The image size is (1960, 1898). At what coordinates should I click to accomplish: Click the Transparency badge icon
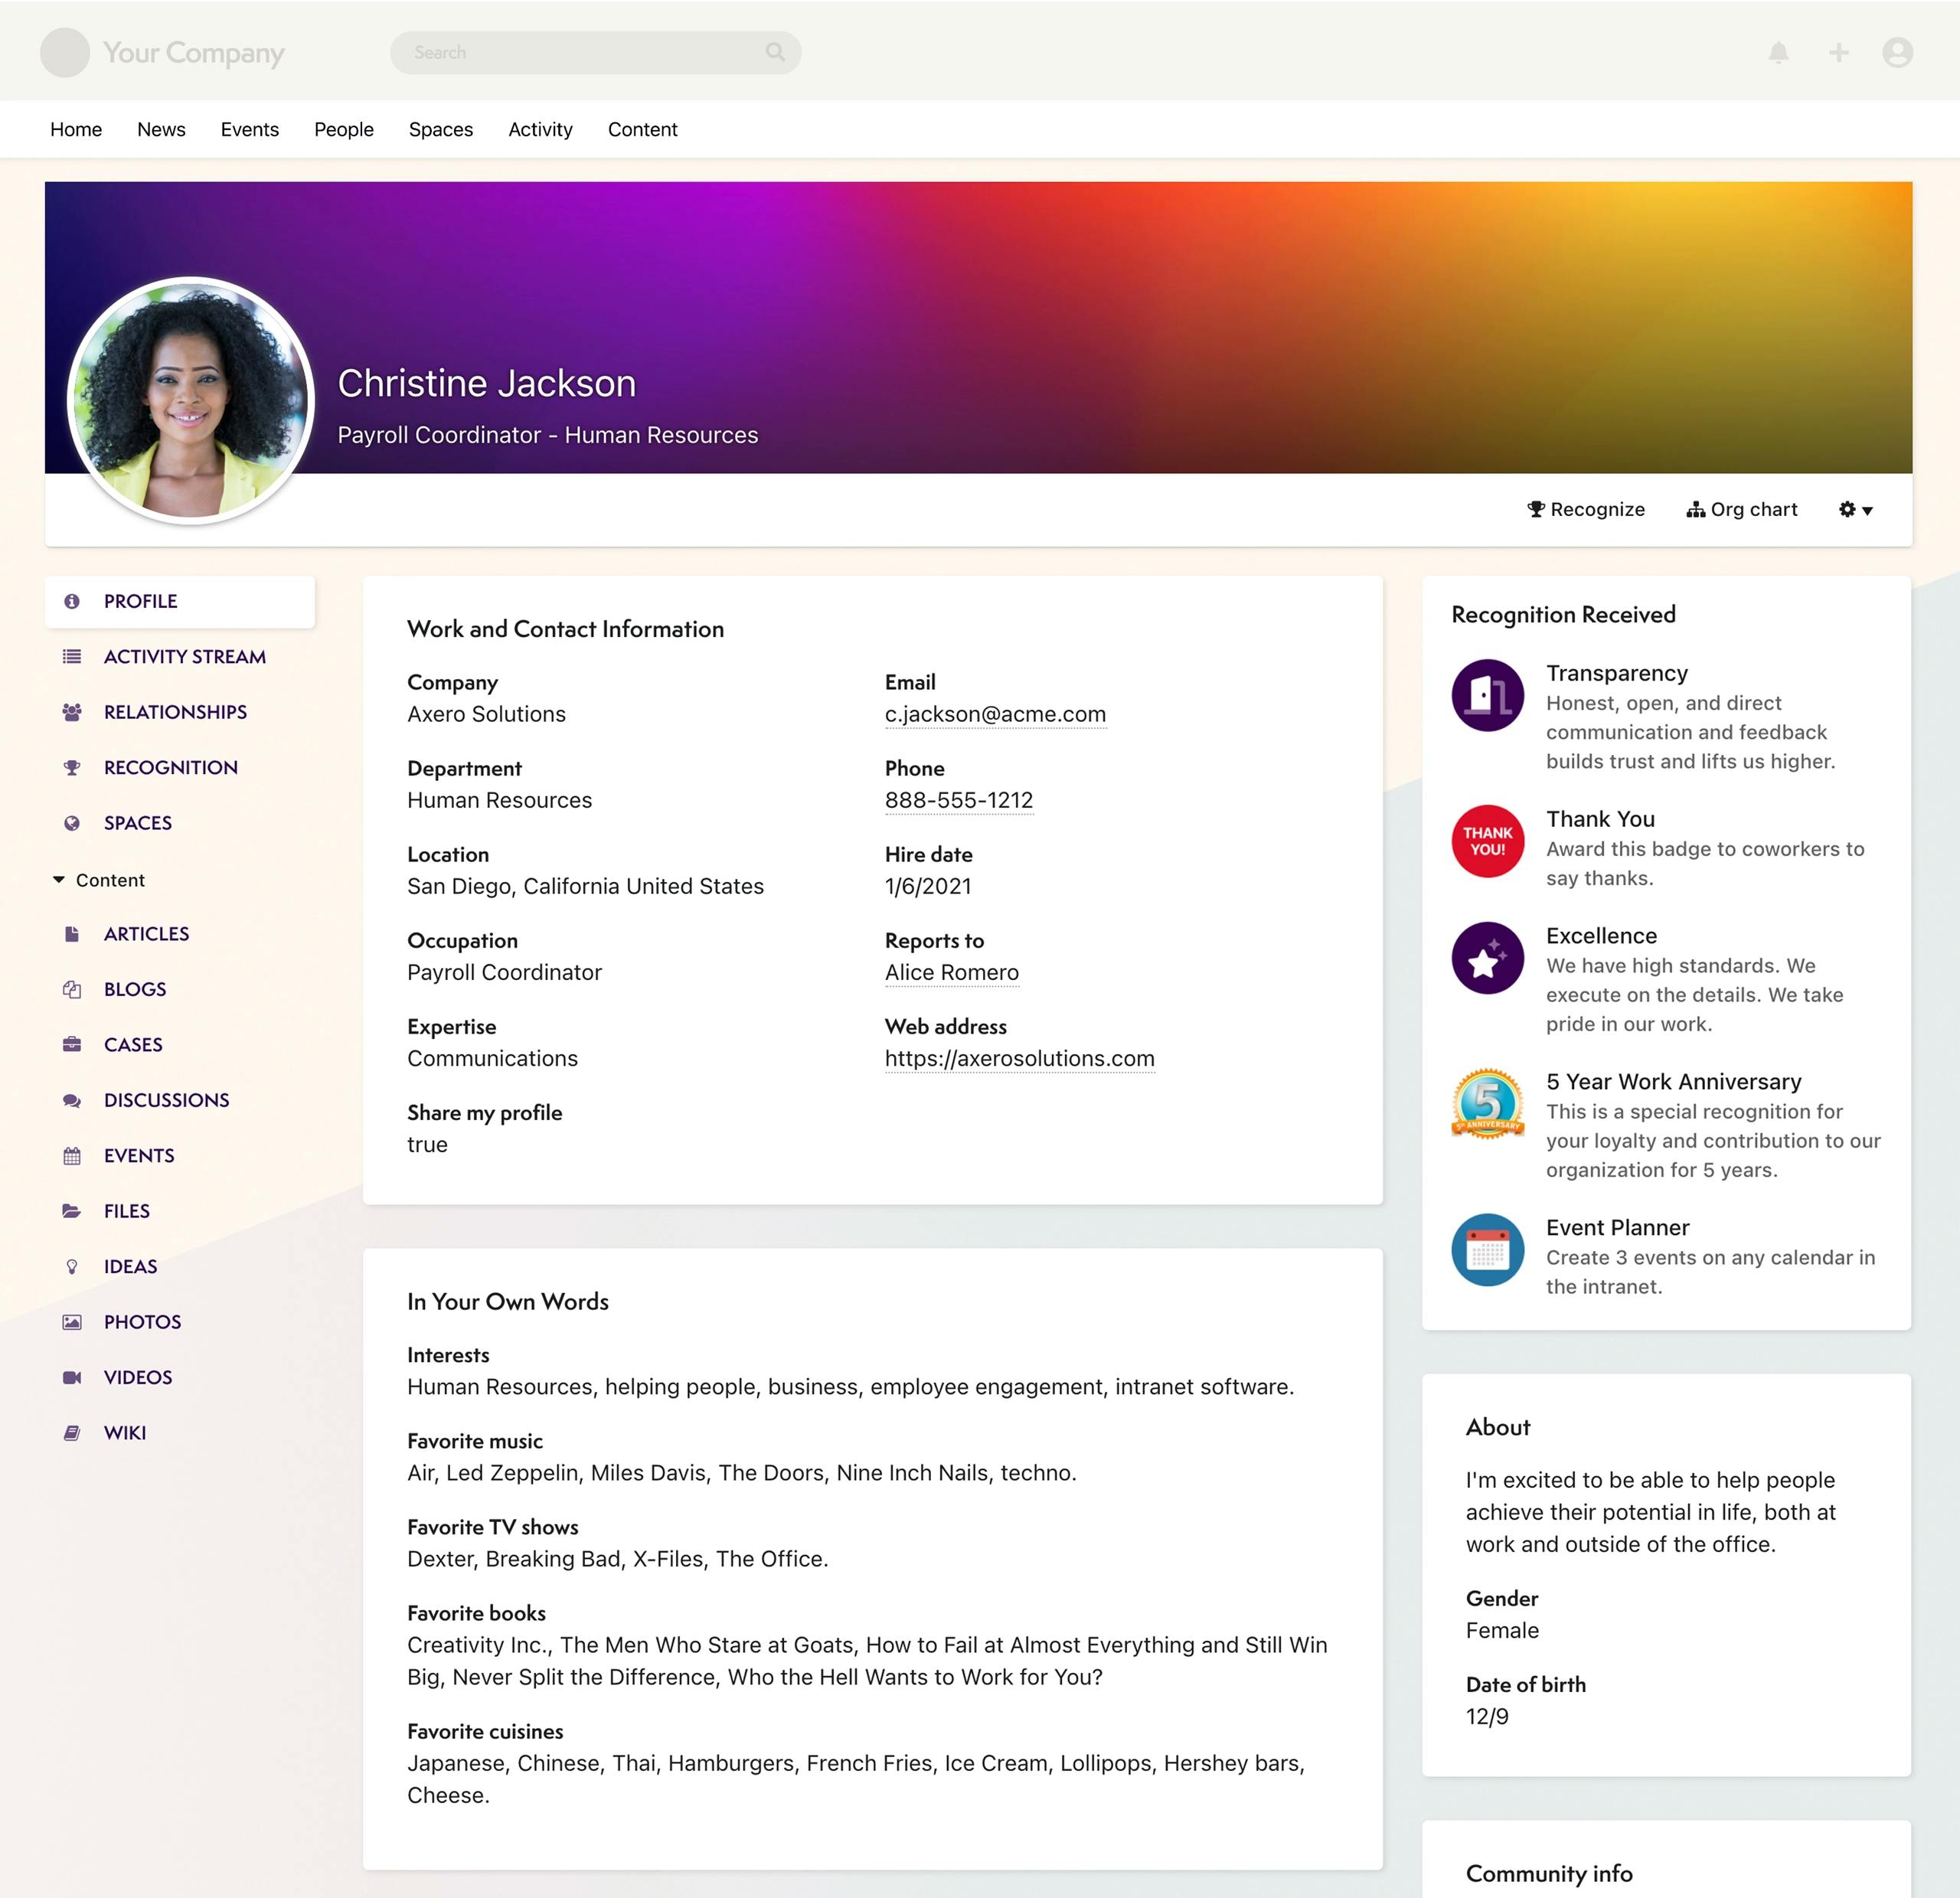(1487, 695)
